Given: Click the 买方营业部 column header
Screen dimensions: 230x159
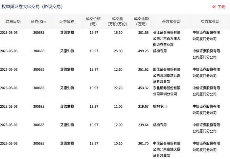Looking at the screenshot, I should (x=171, y=21).
